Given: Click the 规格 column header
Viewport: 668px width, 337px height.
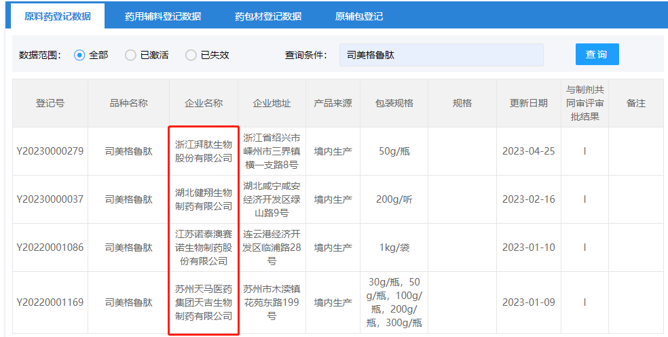Looking at the screenshot, I should tap(462, 103).
